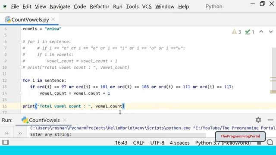
Task: Collapse the fold marker at line 10
Action: coord(20,67)
